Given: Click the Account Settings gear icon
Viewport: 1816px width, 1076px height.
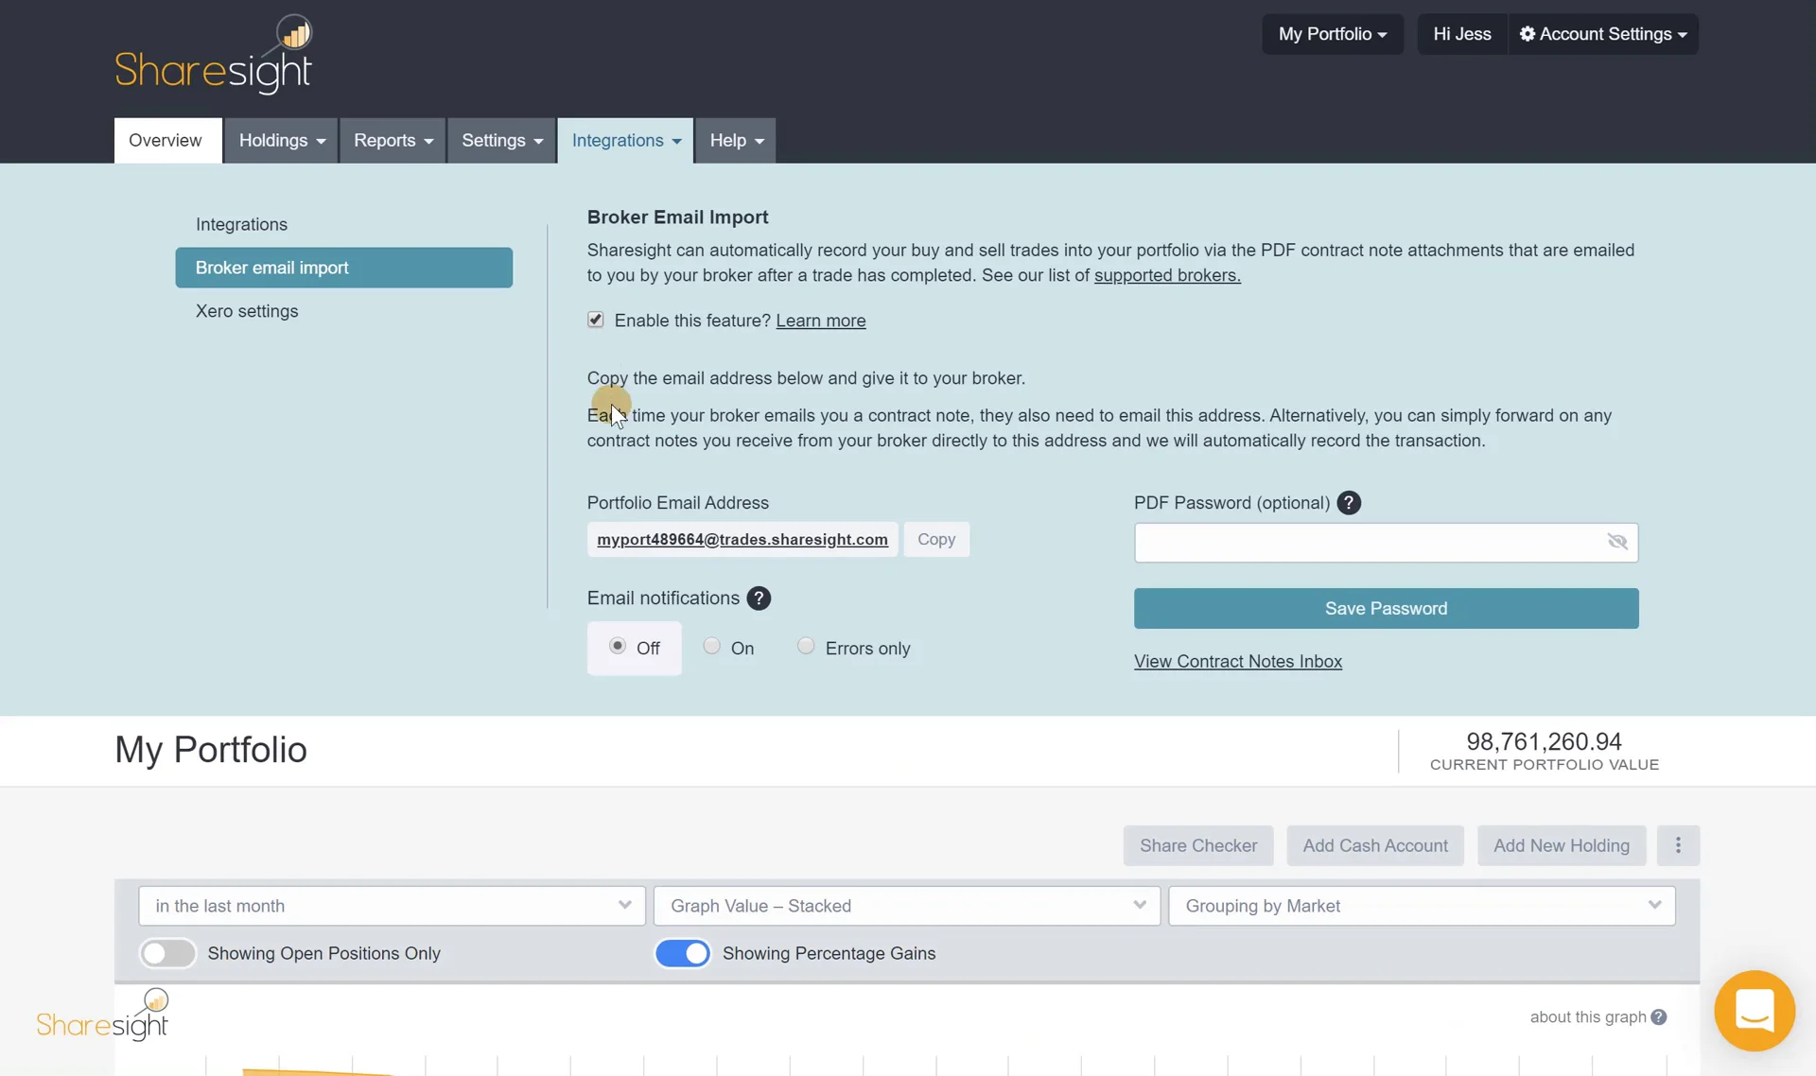Looking at the screenshot, I should pyautogui.click(x=1527, y=34).
